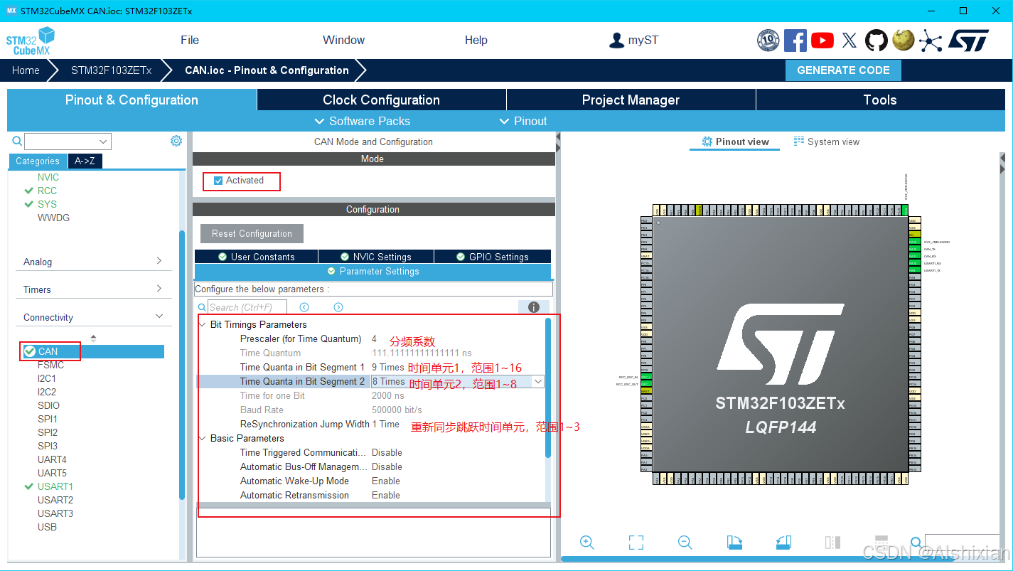The image size is (1013, 571).
Task: Zoom out of the pinout view
Action: point(685,543)
